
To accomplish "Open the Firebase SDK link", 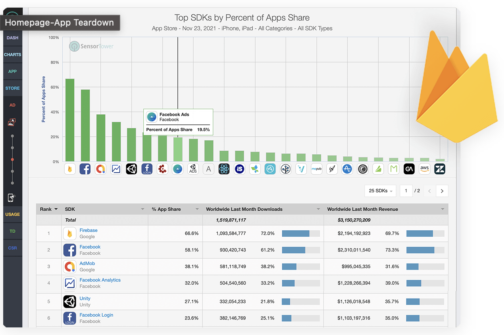I will point(88,230).
